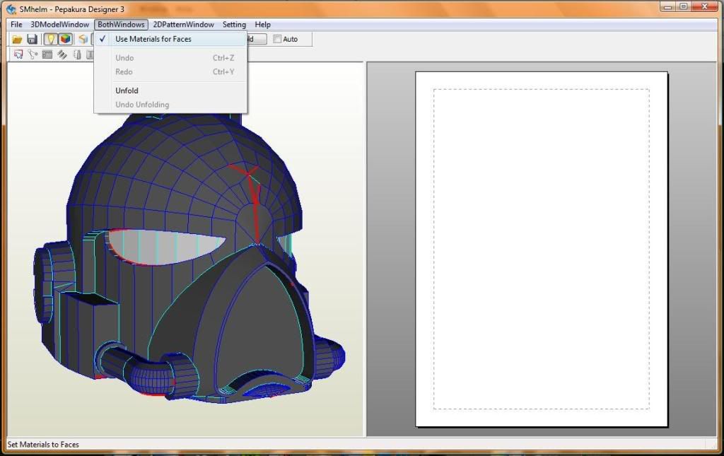Select the Select and Move tool icon
Image resolution: width=724 pixels, height=456 pixels.
click(18, 54)
